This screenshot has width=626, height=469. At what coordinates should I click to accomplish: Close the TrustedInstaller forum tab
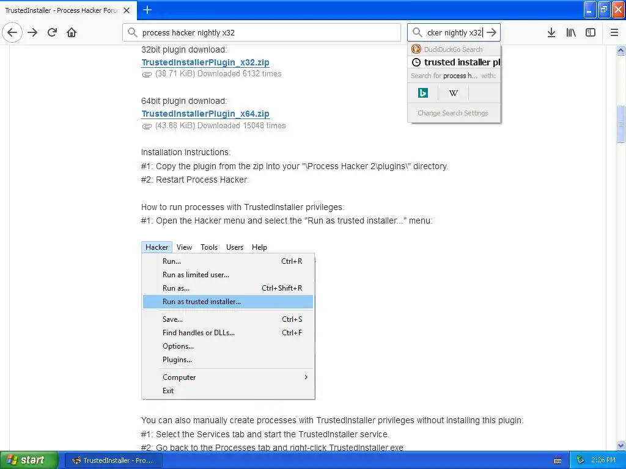pos(127,10)
